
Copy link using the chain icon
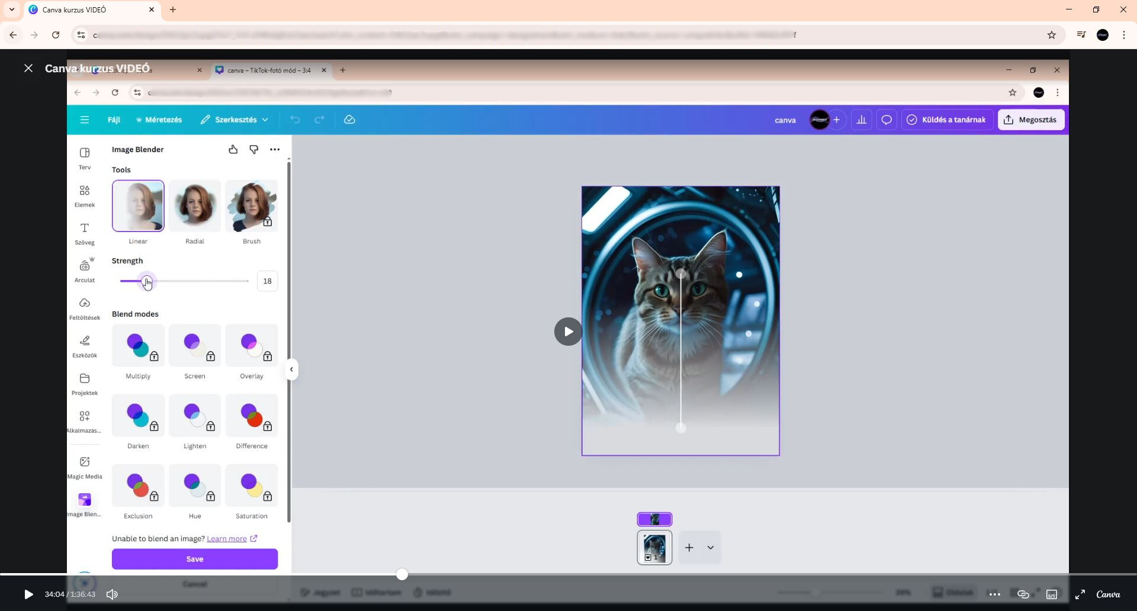[1023, 594]
